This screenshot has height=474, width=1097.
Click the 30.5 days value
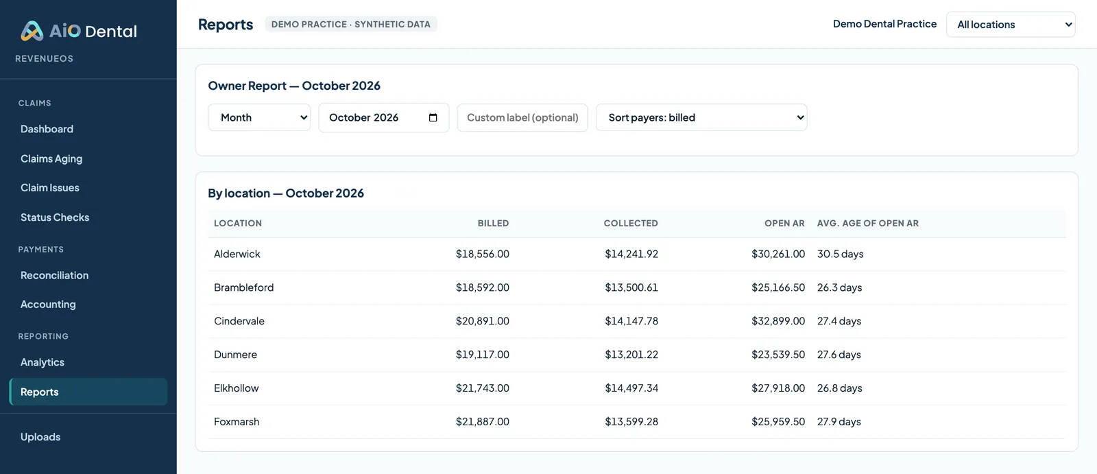(x=841, y=254)
